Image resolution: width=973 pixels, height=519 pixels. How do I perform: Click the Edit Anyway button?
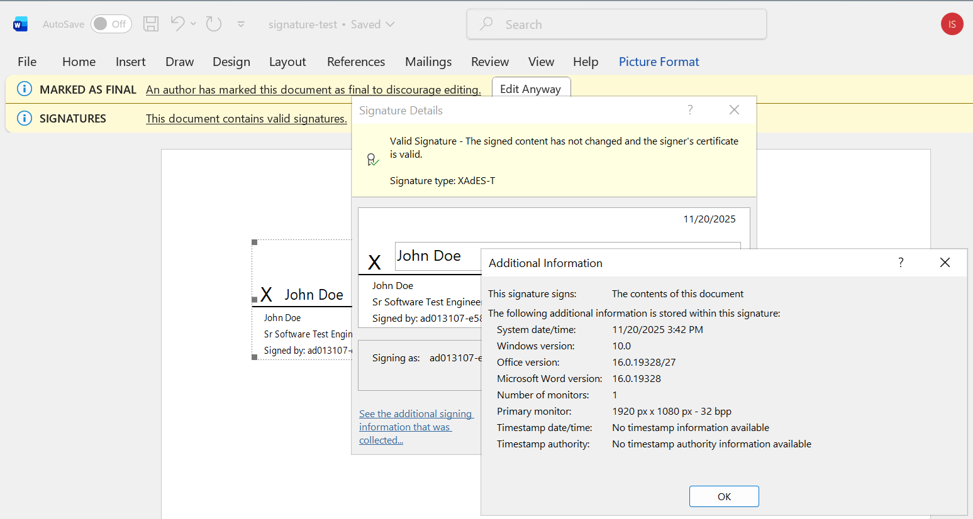tap(530, 89)
